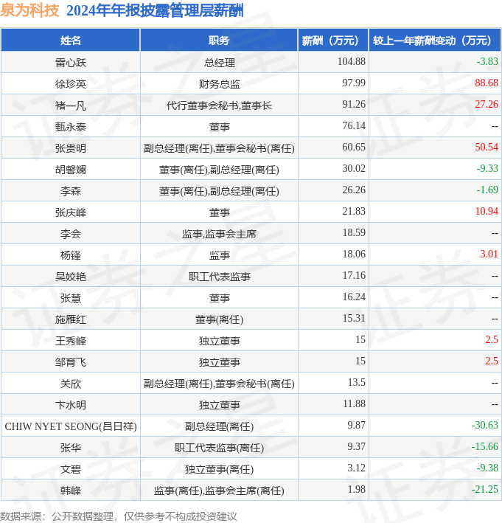Click the change value -30.63
Image resolution: width=502 pixels, height=523 pixels.
click(x=484, y=425)
